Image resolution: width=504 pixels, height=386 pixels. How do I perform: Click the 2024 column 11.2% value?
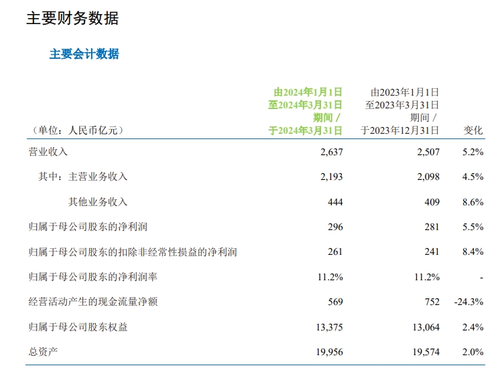330,276
